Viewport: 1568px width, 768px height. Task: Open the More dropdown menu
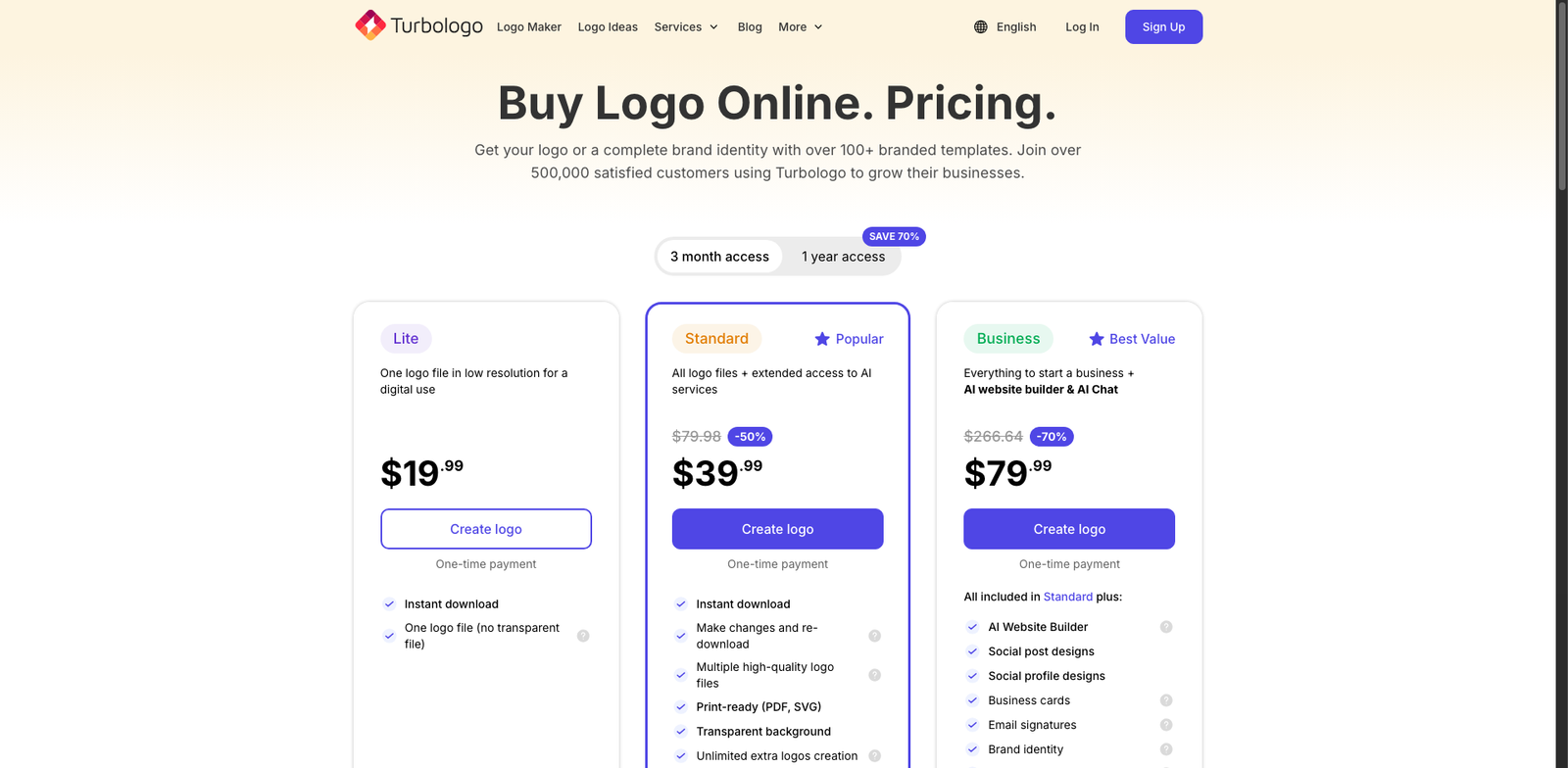[x=800, y=26]
